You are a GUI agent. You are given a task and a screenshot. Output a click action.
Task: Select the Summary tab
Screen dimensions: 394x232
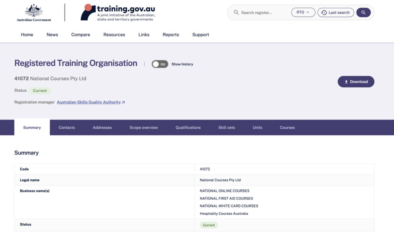(32, 128)
